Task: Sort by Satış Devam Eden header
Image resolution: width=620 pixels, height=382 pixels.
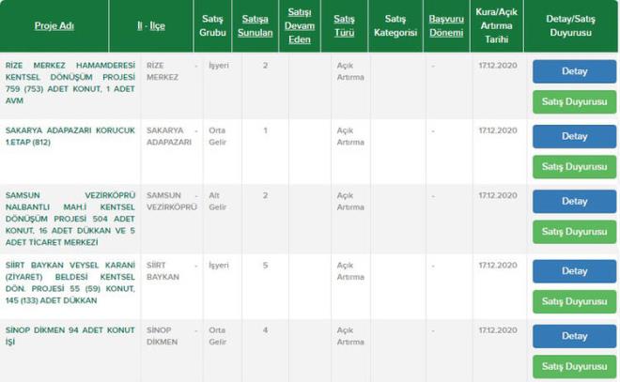Action: tap(300, 25)
